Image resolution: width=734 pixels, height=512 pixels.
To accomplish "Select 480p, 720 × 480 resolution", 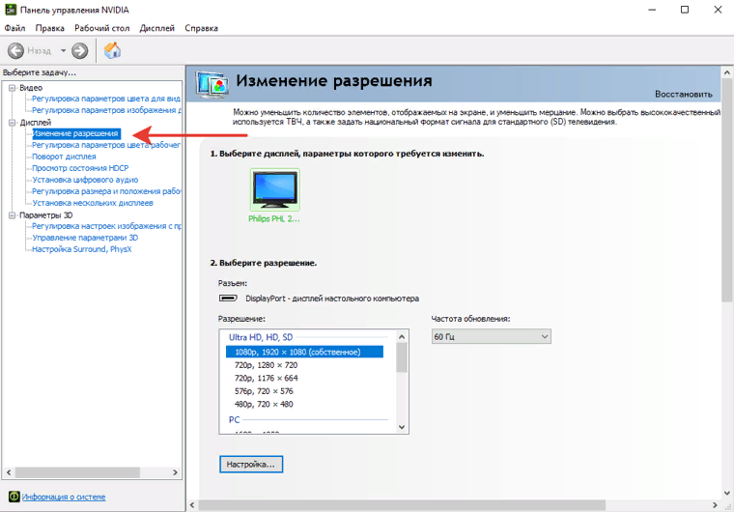I will [x=264, y=404].
